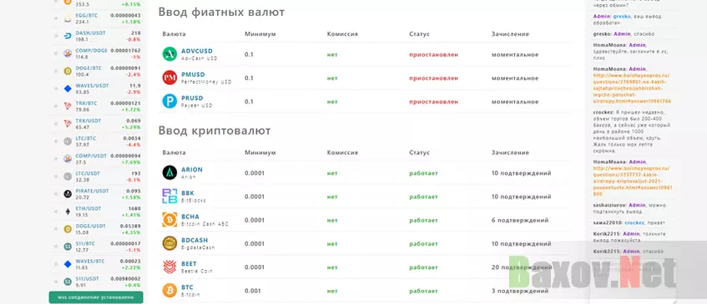
Task: Open the PIRATE/USDT market from the list
Action: 97,194
